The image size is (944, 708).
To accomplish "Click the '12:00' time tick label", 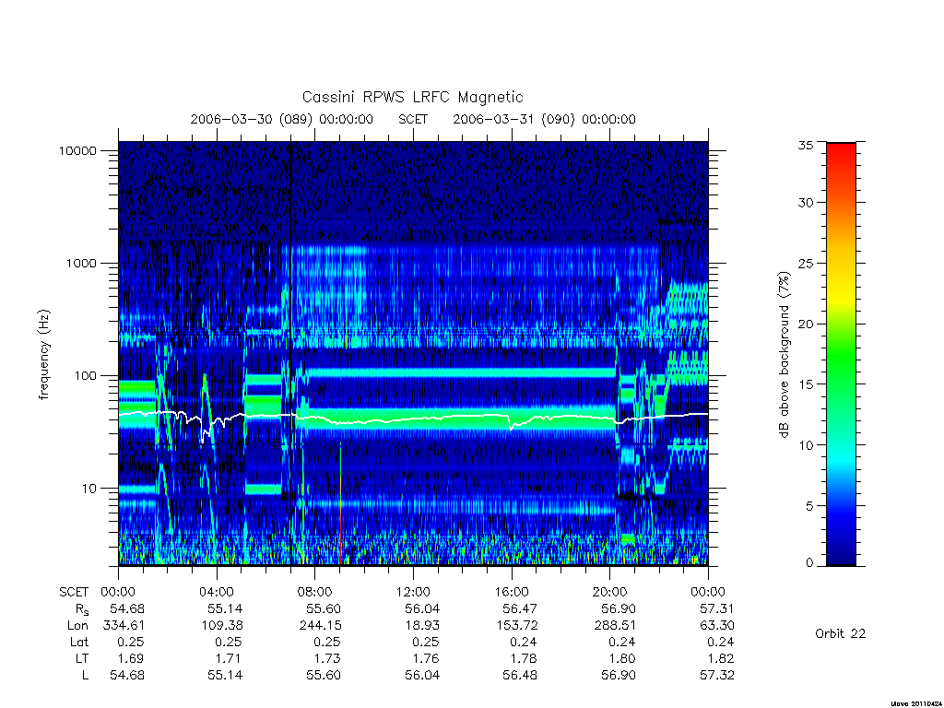I will 413,592.
